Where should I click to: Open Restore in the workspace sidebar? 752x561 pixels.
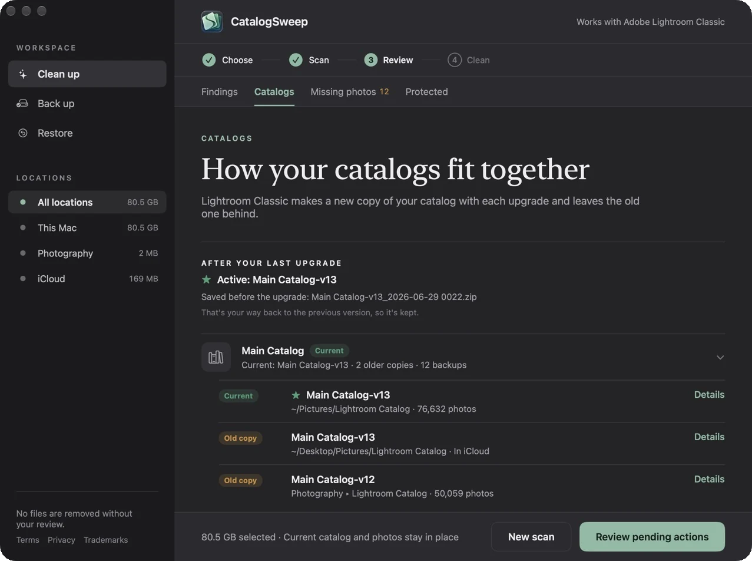(87, 133)
